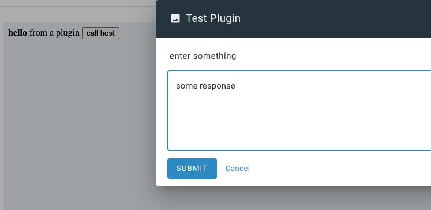431x210 pixels.
Task: Click the word Test in dialog title
Action: (x=197, y=18)
